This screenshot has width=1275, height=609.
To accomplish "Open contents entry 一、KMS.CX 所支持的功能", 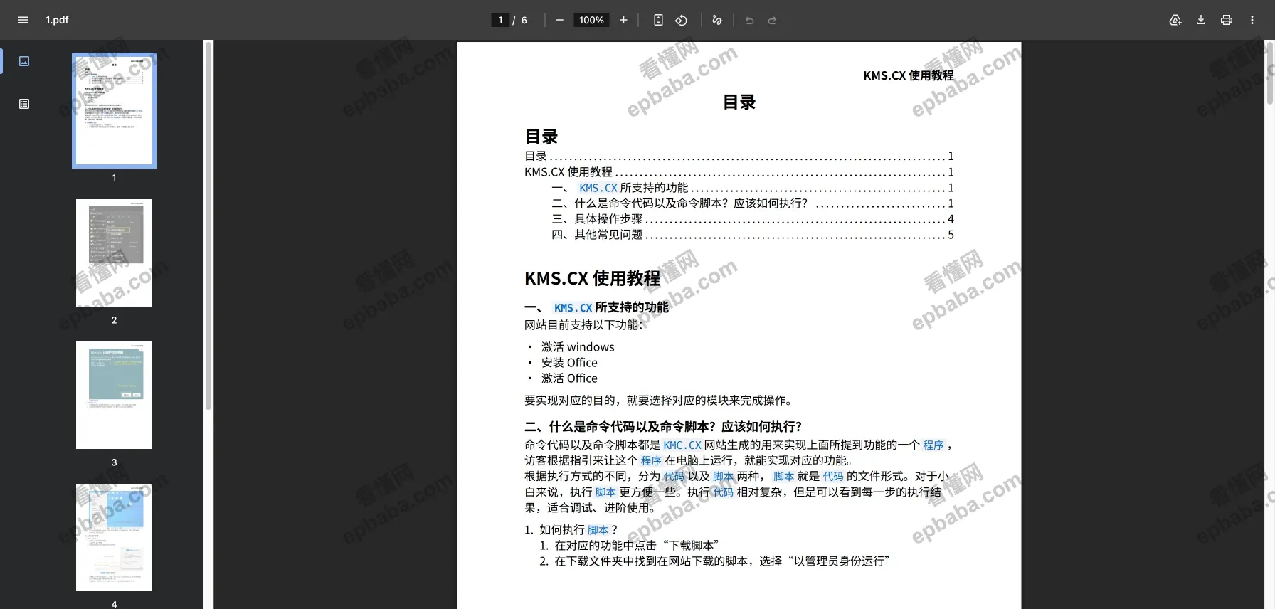I will click(x=752, y=188).
